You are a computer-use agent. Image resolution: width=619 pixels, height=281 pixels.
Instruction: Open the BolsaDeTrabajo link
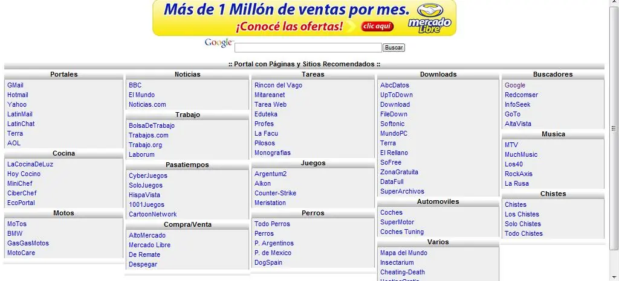[152, 126]
